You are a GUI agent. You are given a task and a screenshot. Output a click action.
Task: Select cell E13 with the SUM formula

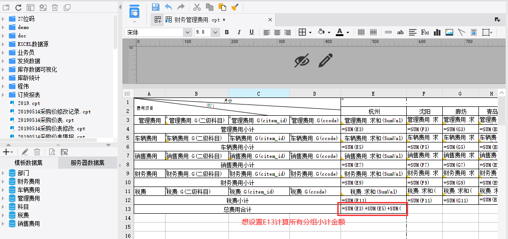(x=373, y=209)
